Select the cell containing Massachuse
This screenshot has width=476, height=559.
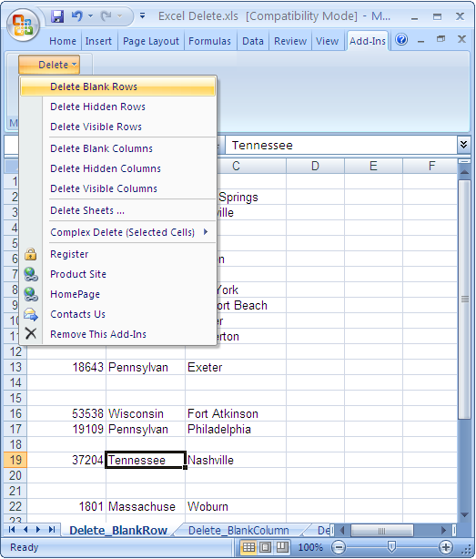146,506
